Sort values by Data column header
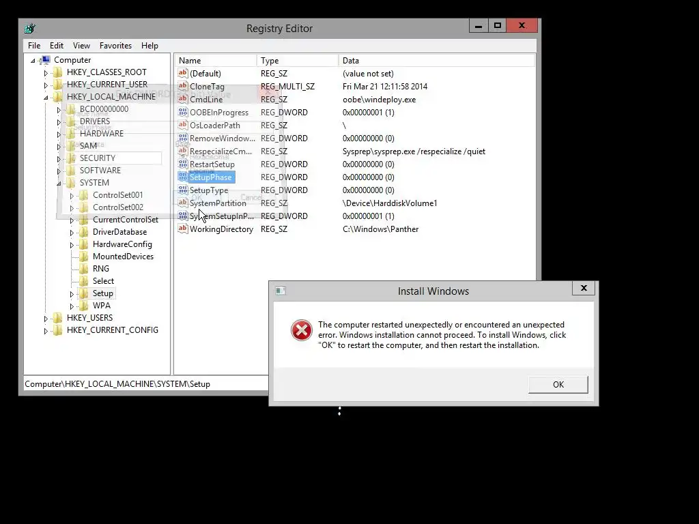The height and width of the screenshot is (524, 699). click(436, 61)
